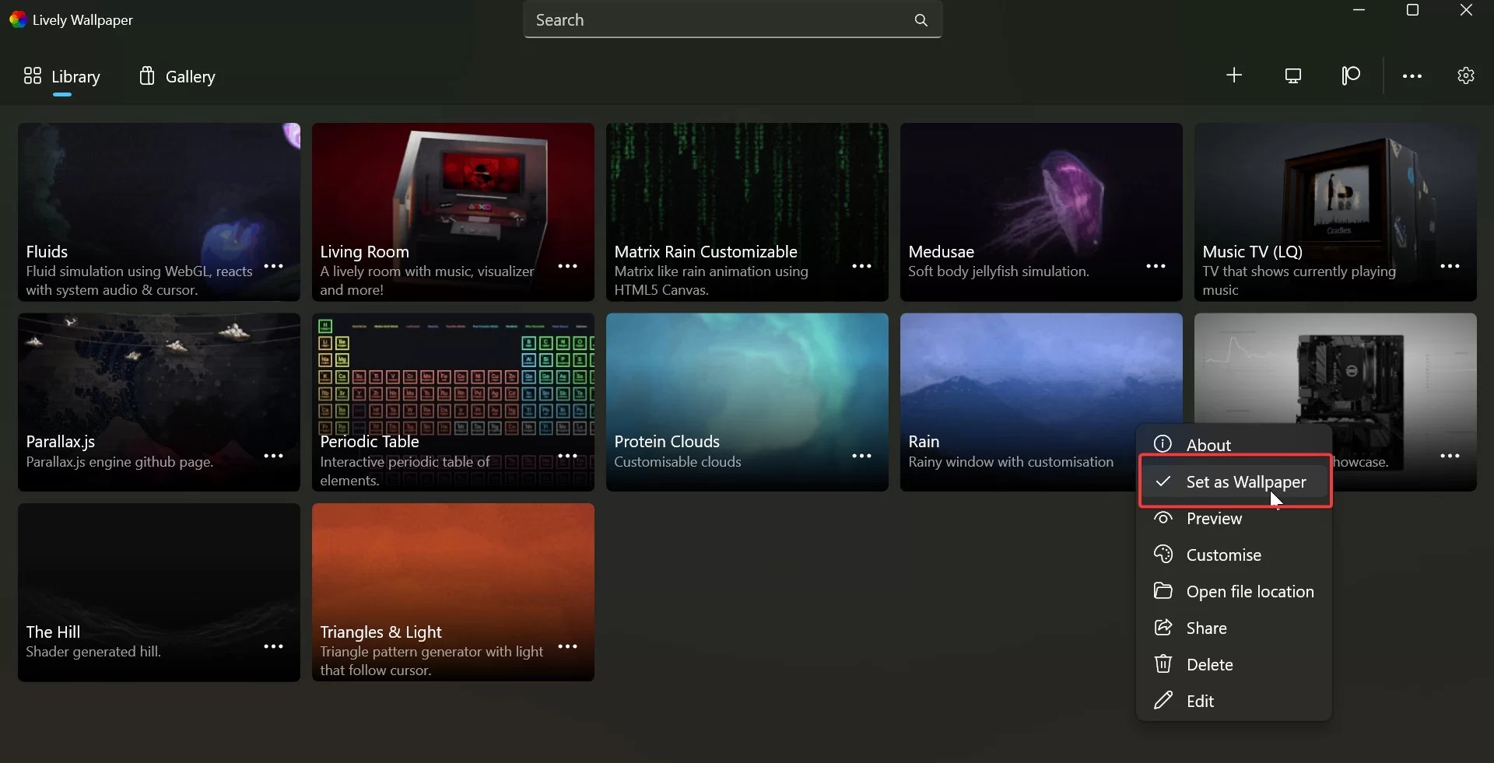Screen dimensions: 1494x763
Task: Maximize the Lively Wallpaper window
Action: tap(1413, 11)
